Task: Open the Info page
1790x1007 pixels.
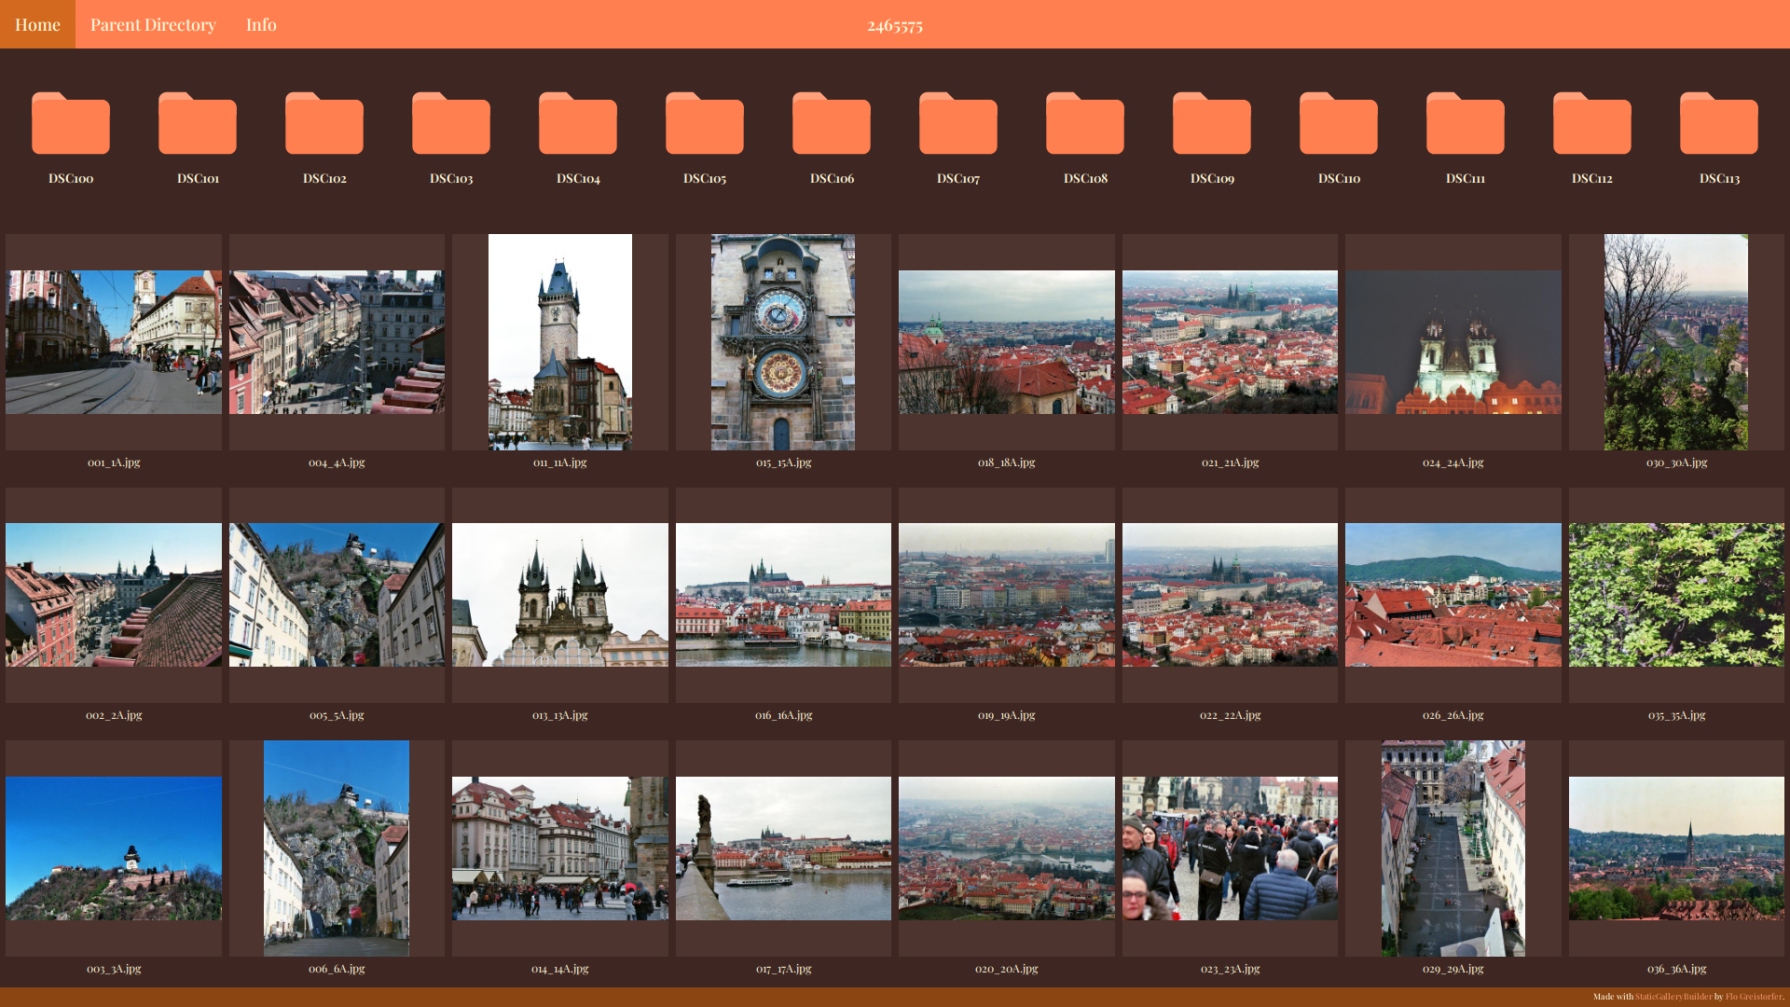Action: 261,24
